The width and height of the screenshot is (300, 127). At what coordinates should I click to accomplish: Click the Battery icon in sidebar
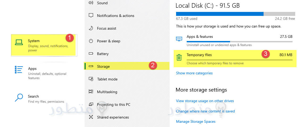click(91, 54)
